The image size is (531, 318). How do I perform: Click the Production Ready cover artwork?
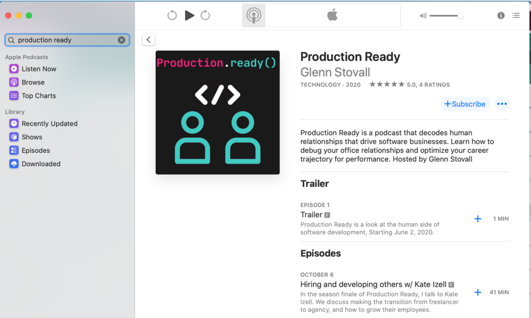tap(217, 112)
